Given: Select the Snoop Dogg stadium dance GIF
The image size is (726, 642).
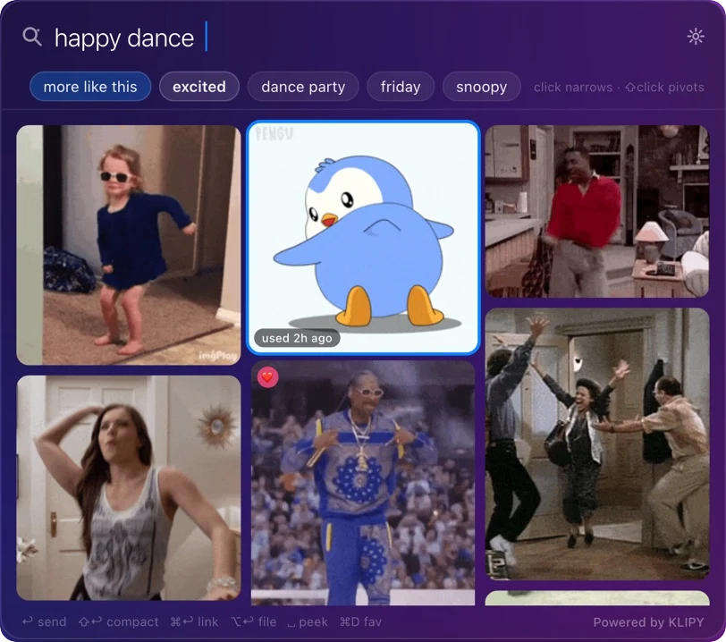Looking at the screenshot, I should tap(363, 483).
